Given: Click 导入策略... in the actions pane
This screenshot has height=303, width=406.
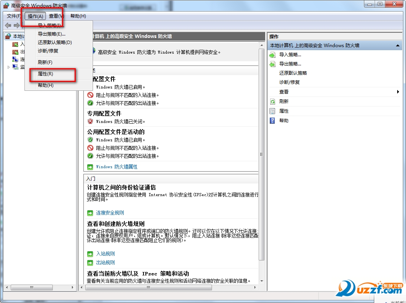Looking at the screenshot, I should [290, 55].
